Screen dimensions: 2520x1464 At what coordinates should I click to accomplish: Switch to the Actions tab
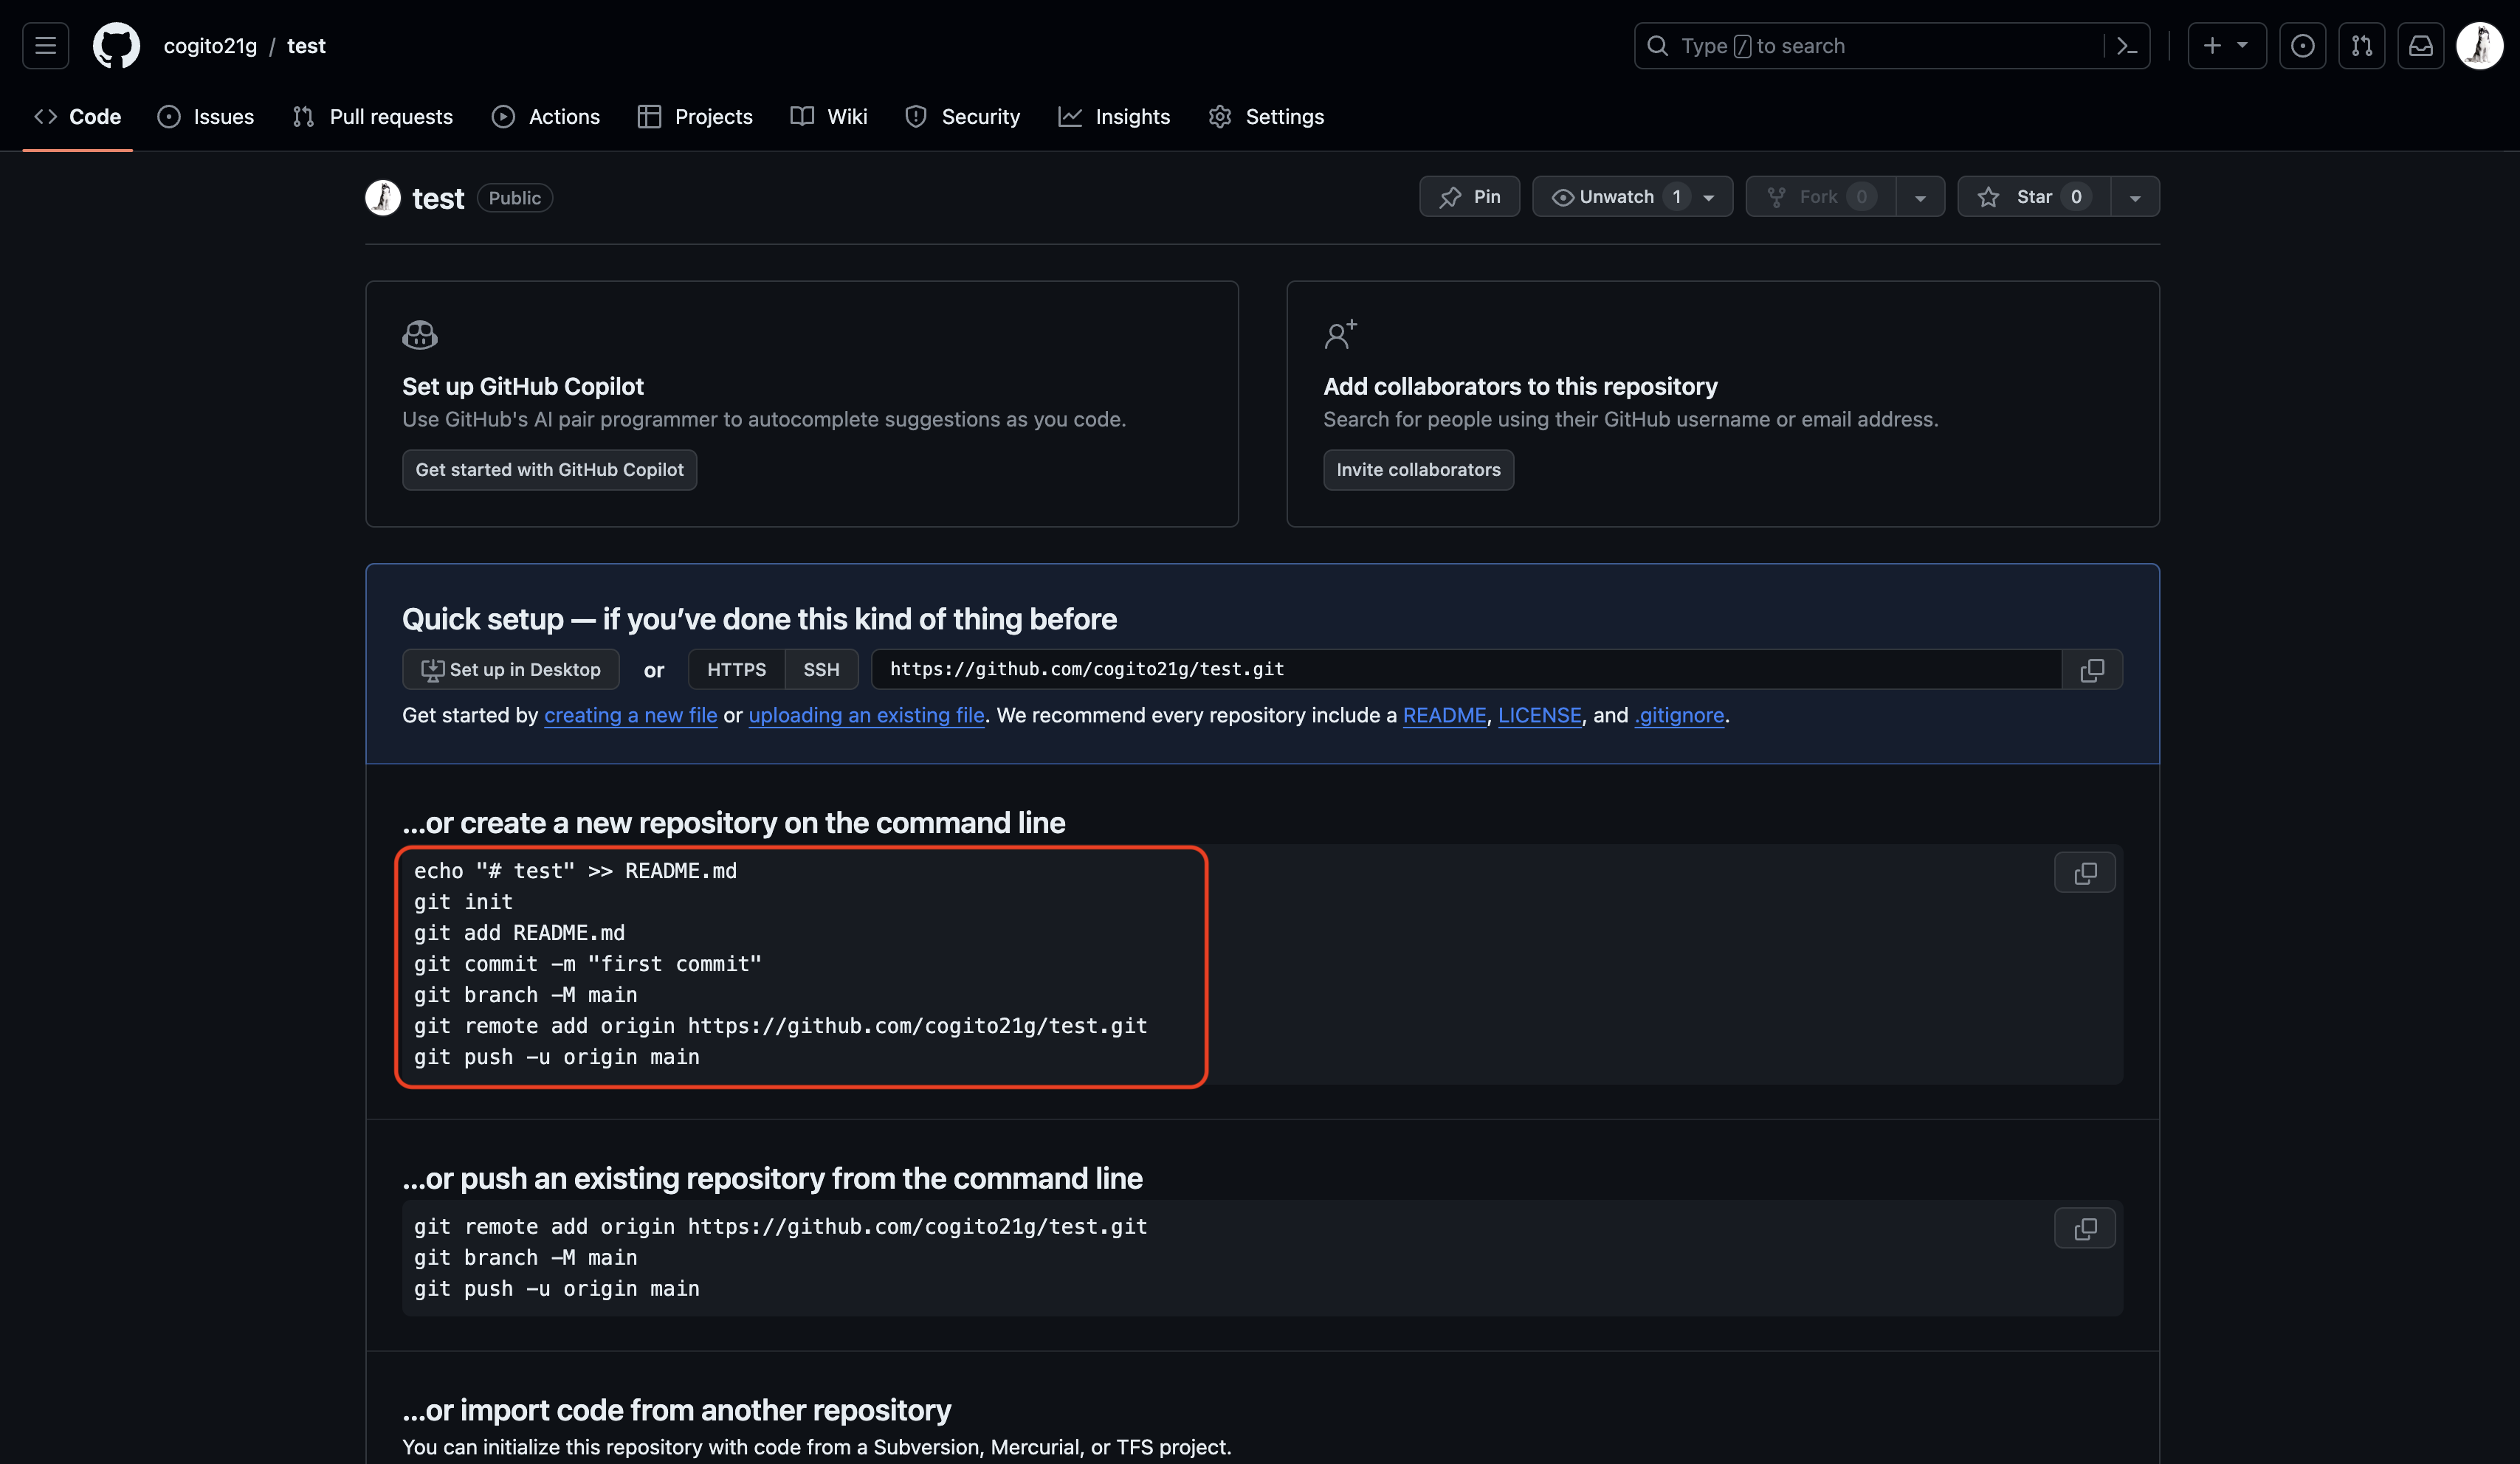point(546,117)
